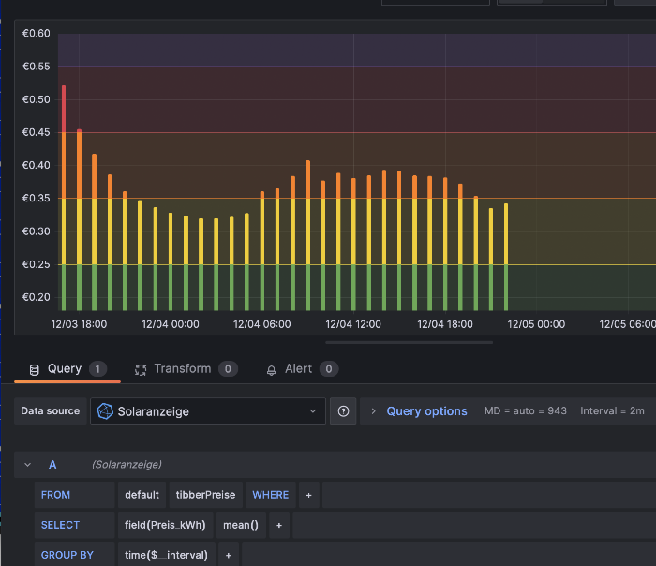The width and height of the screenshot is (656, 566).
Task: Switch to the Transform tab
Action: [182, 369]
